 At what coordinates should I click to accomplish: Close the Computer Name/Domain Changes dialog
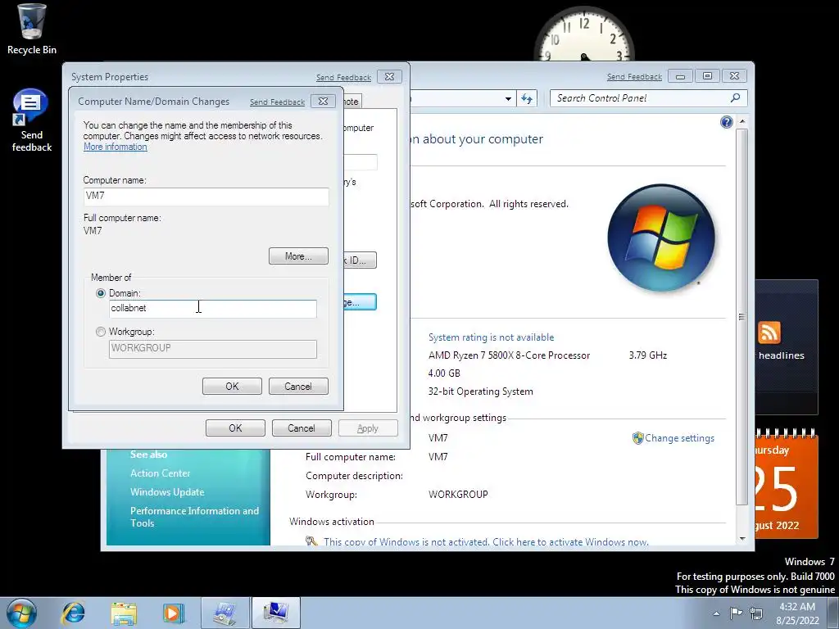[323, 101]
